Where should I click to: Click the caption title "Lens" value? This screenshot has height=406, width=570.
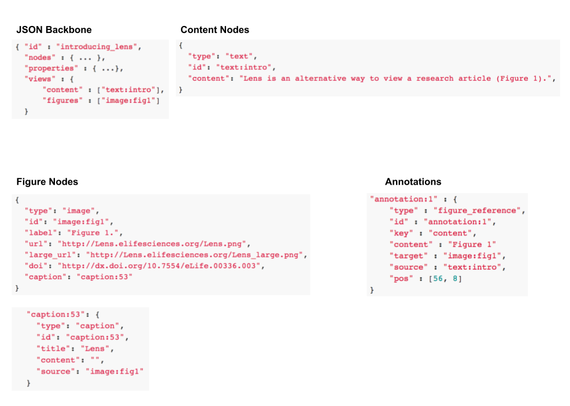click(x=94, y=349)
